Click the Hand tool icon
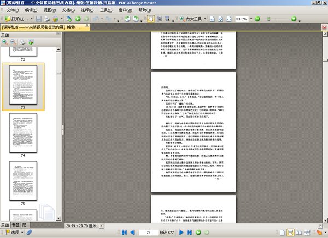Image resolution: width=328 pixels, height=238 pixels. pos(152,19)
